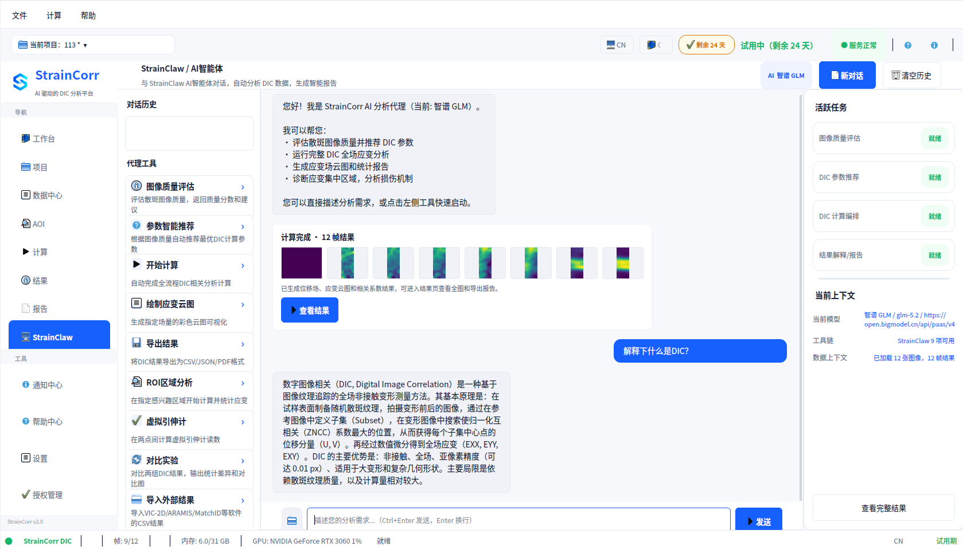Click the 图像质量评估 tool icon
Screen dimensions: 963x550
(137, 186)
